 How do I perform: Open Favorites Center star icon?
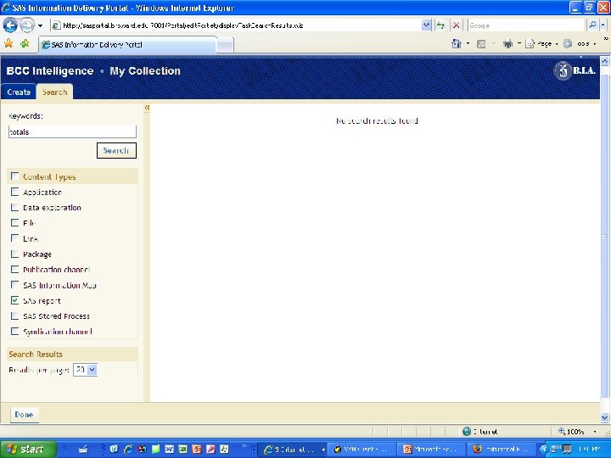tap(8, 43)
